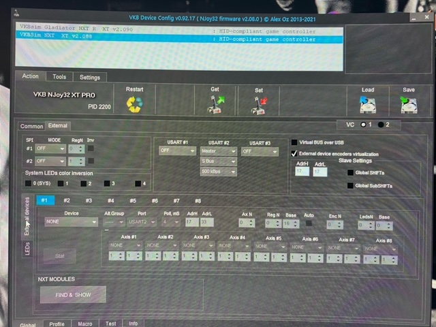The width and height of the screenshot is (436, 327).
Task: Select VC radio option 2
Action: 381,125
